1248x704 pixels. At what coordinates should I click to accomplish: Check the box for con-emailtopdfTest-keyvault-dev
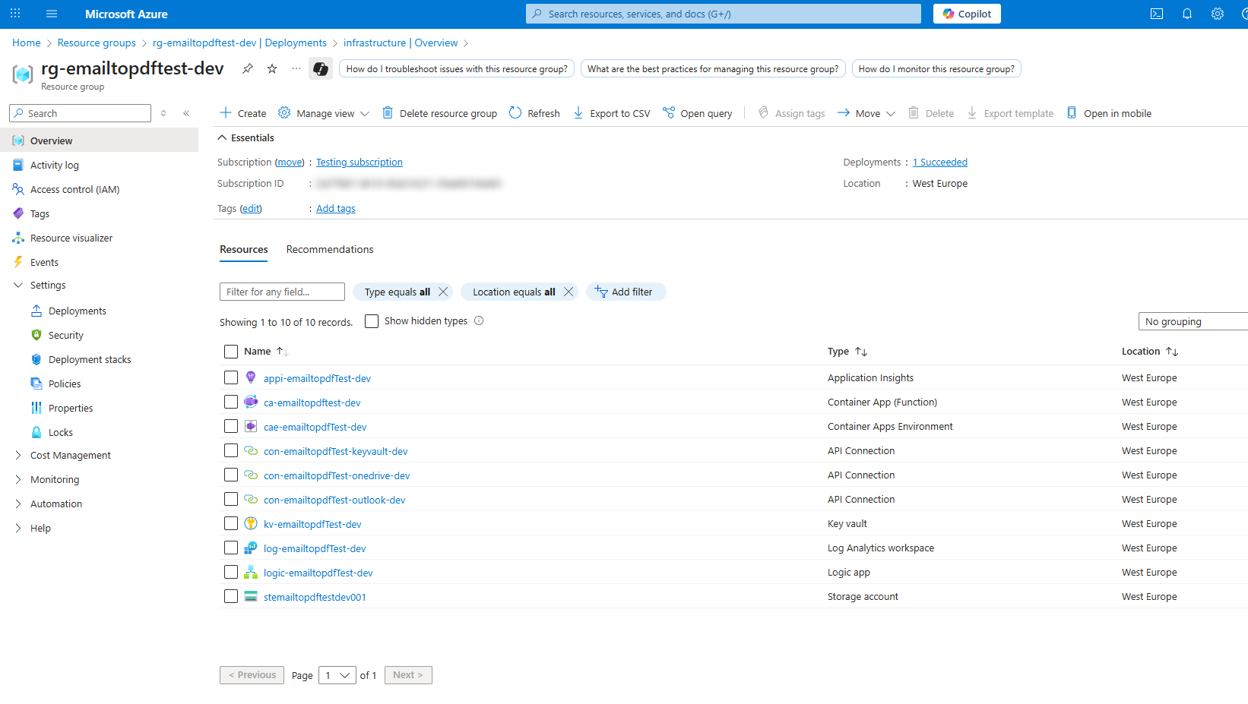pyautogui.click(x=231, y=450)
